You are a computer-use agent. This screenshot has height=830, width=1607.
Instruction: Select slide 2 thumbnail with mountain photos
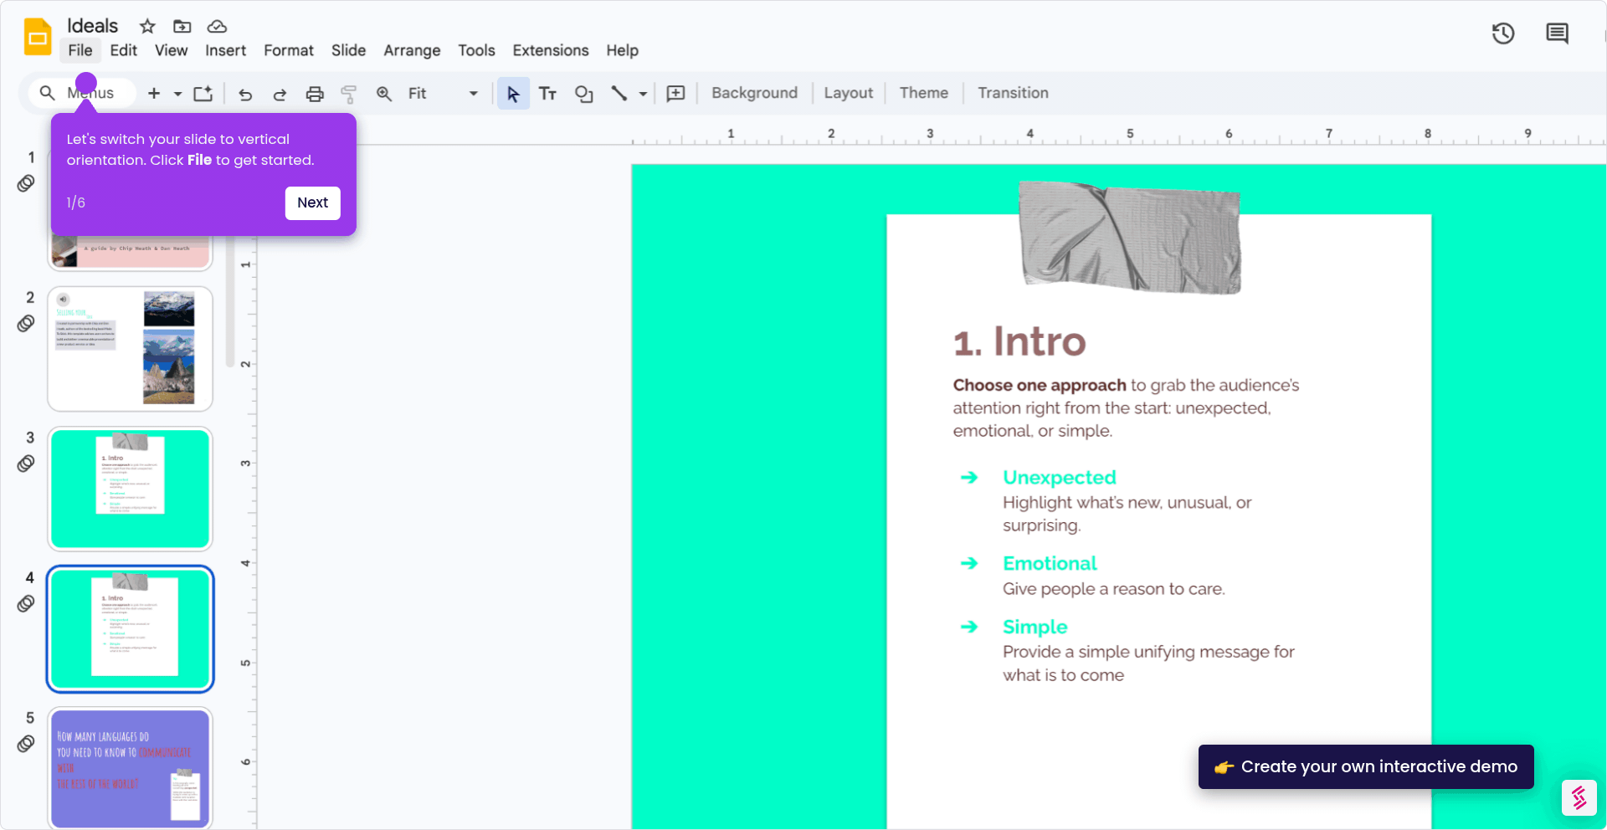point(130,349)
